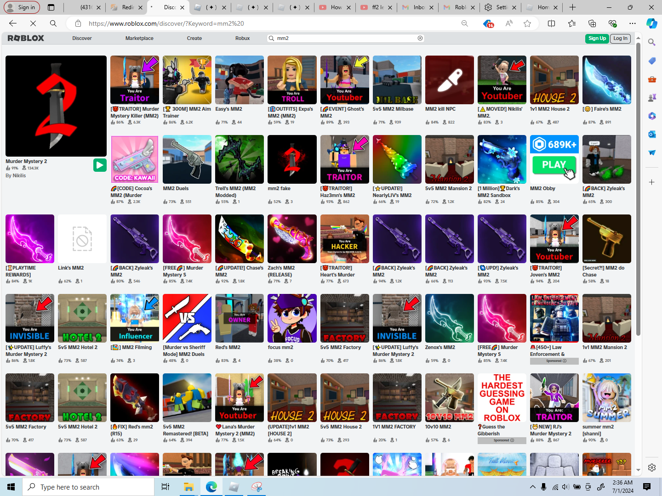Screen dimensions: 662x496
Task: Open split screen view
Action: (552, 23)
